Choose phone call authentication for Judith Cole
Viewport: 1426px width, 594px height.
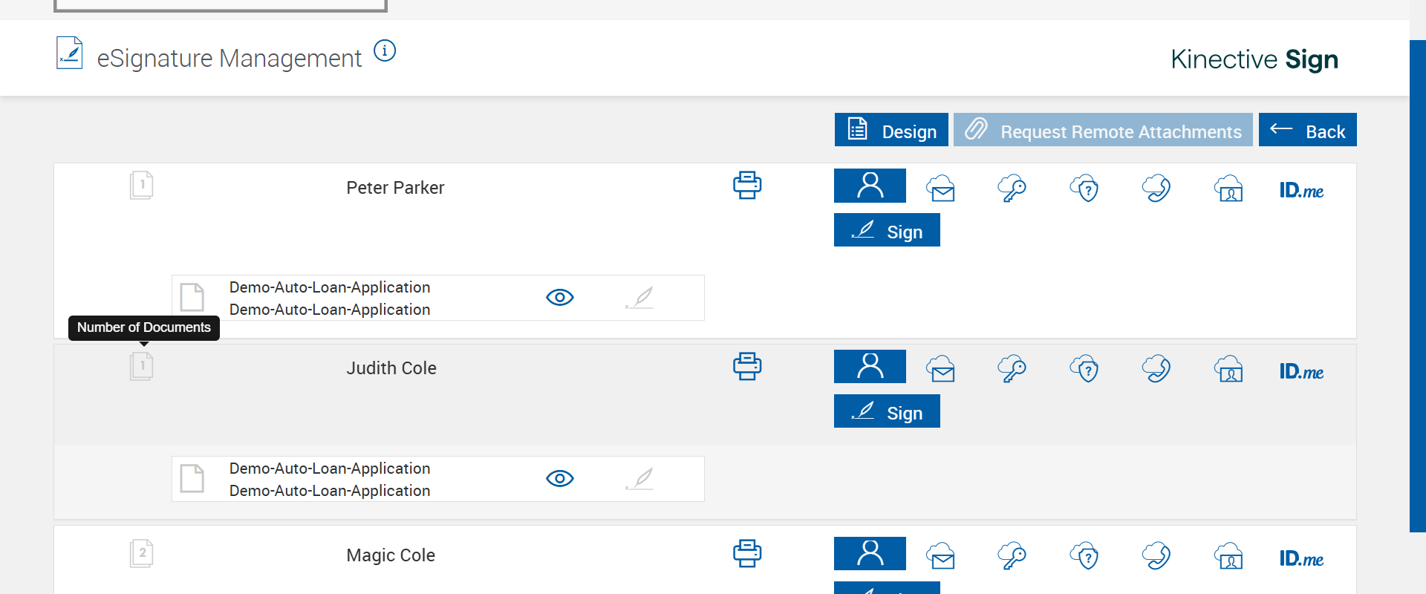click(1156, 369)
